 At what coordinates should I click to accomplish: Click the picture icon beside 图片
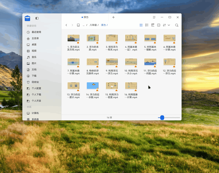(28, 64)
